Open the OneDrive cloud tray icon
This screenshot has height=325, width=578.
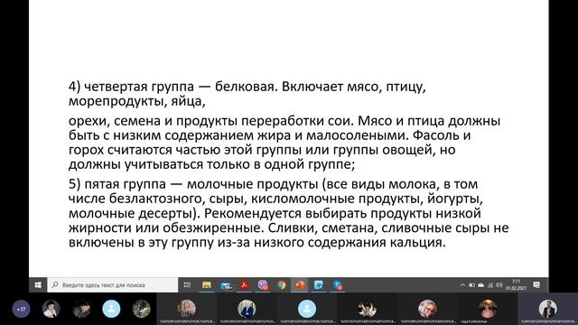tap(481, 285)
